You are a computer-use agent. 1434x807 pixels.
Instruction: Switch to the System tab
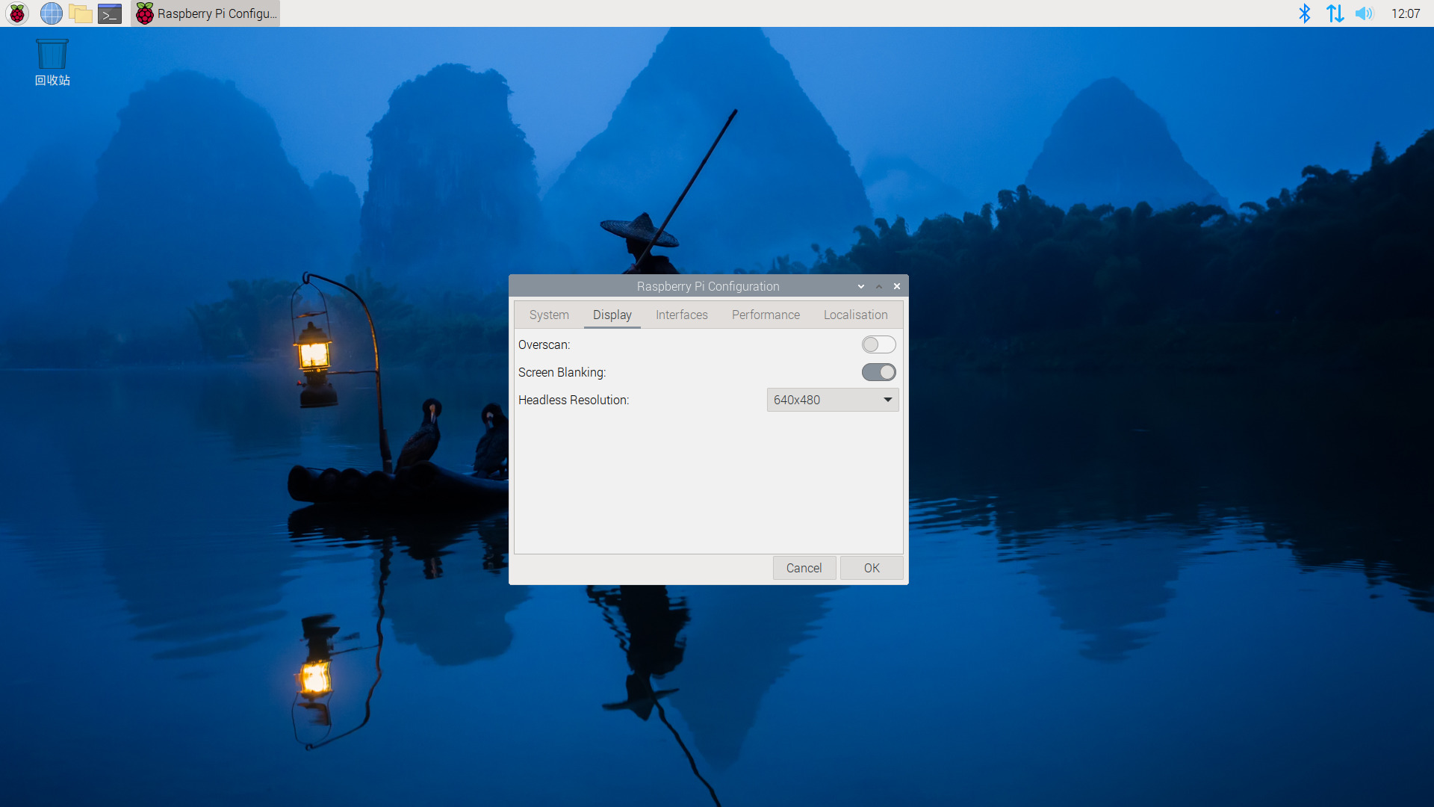[549, 315]
